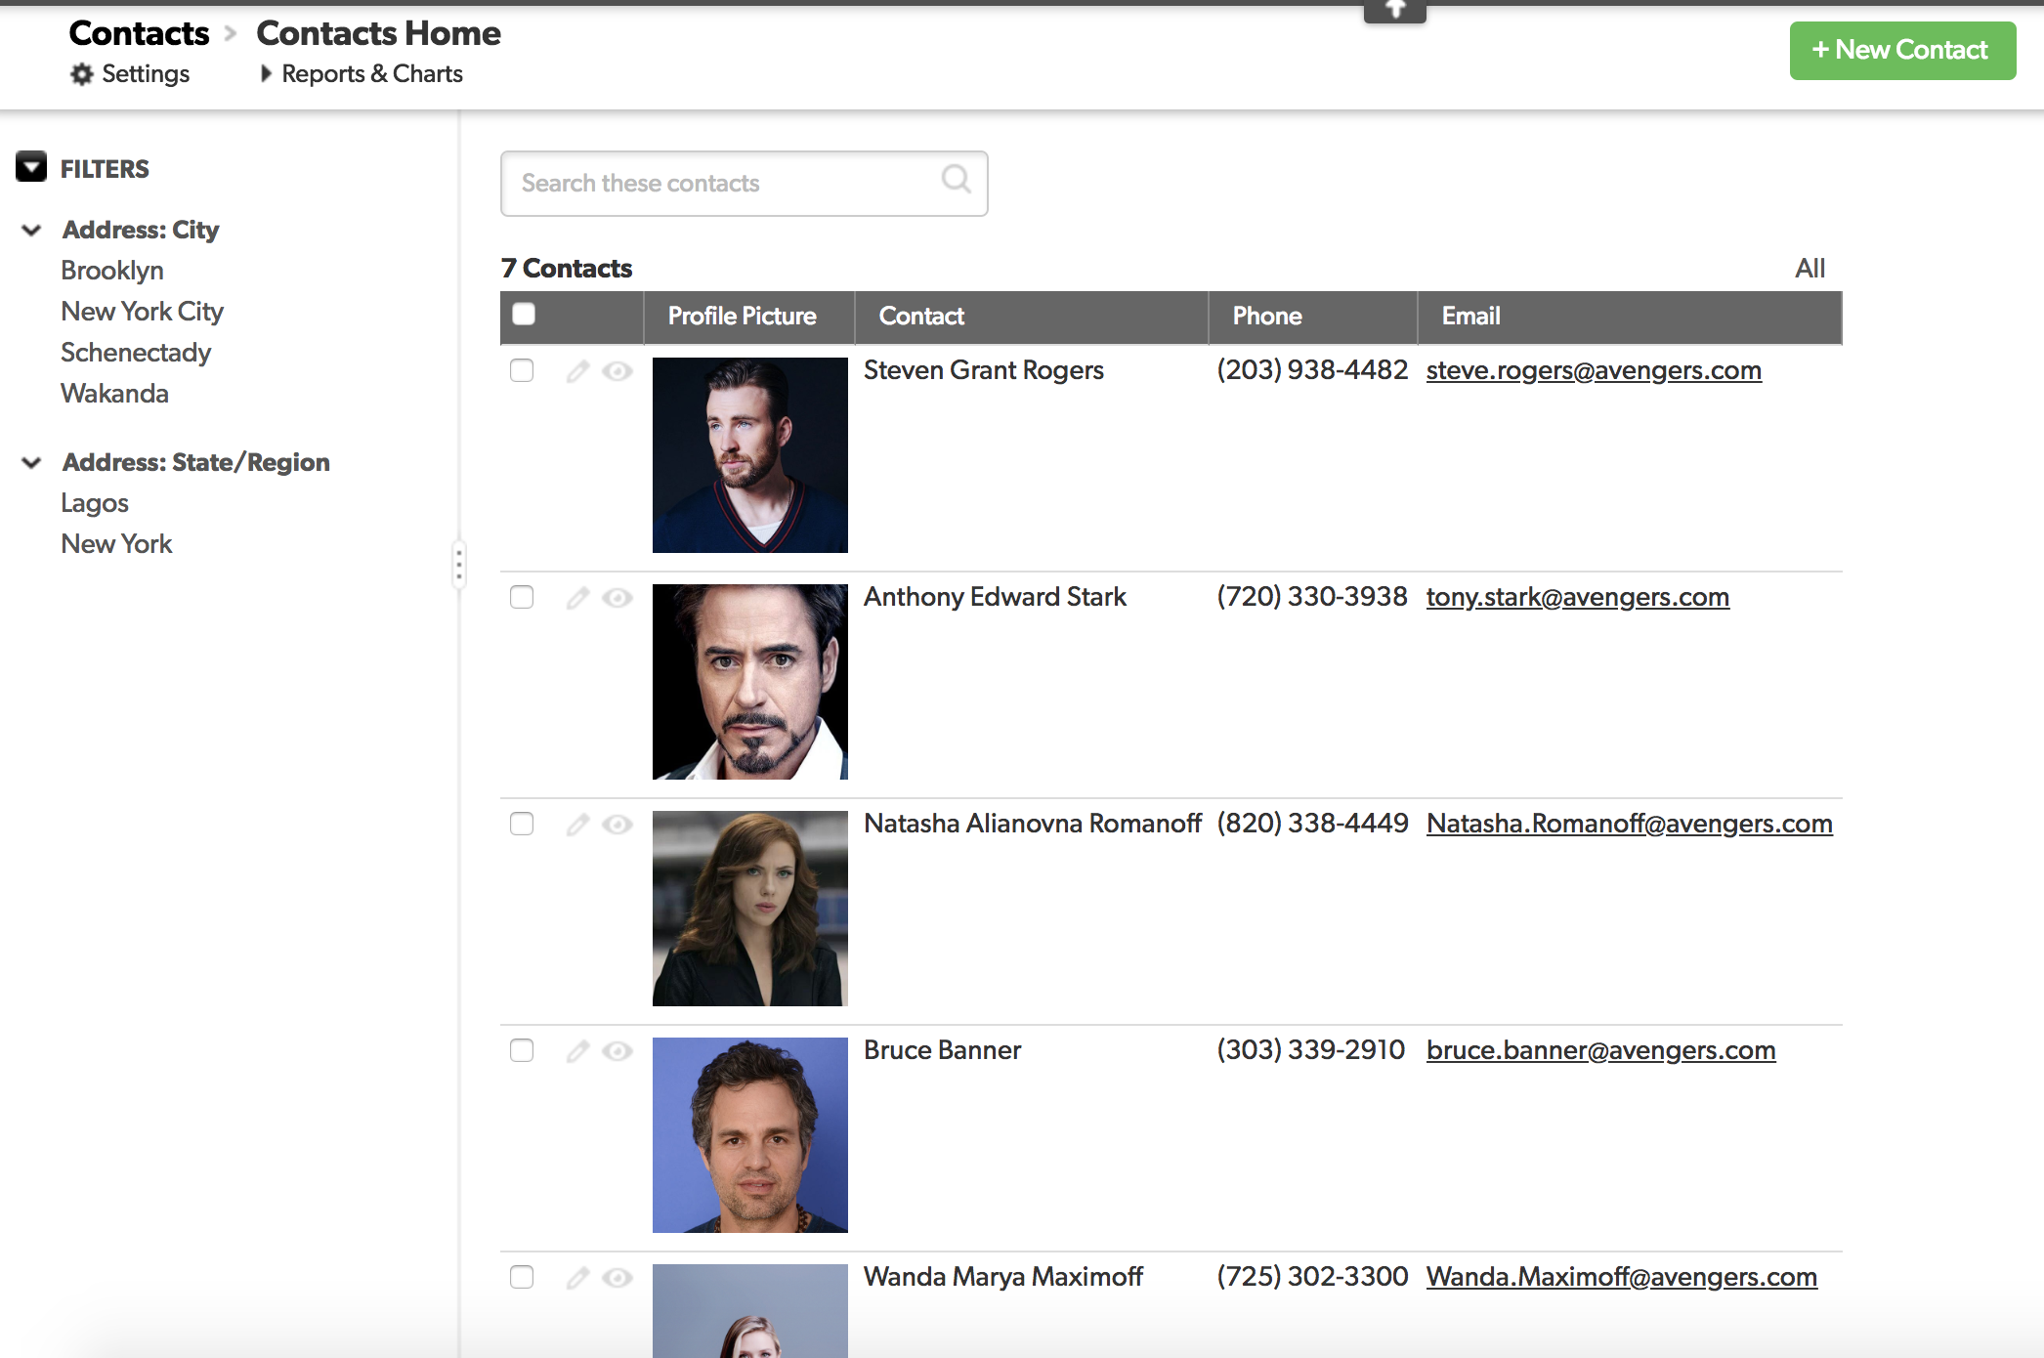The image size is (2044, 1358).
Task: Edit Natasha Alianovna Romanoff with pencil icon
Action: (577, 825)
